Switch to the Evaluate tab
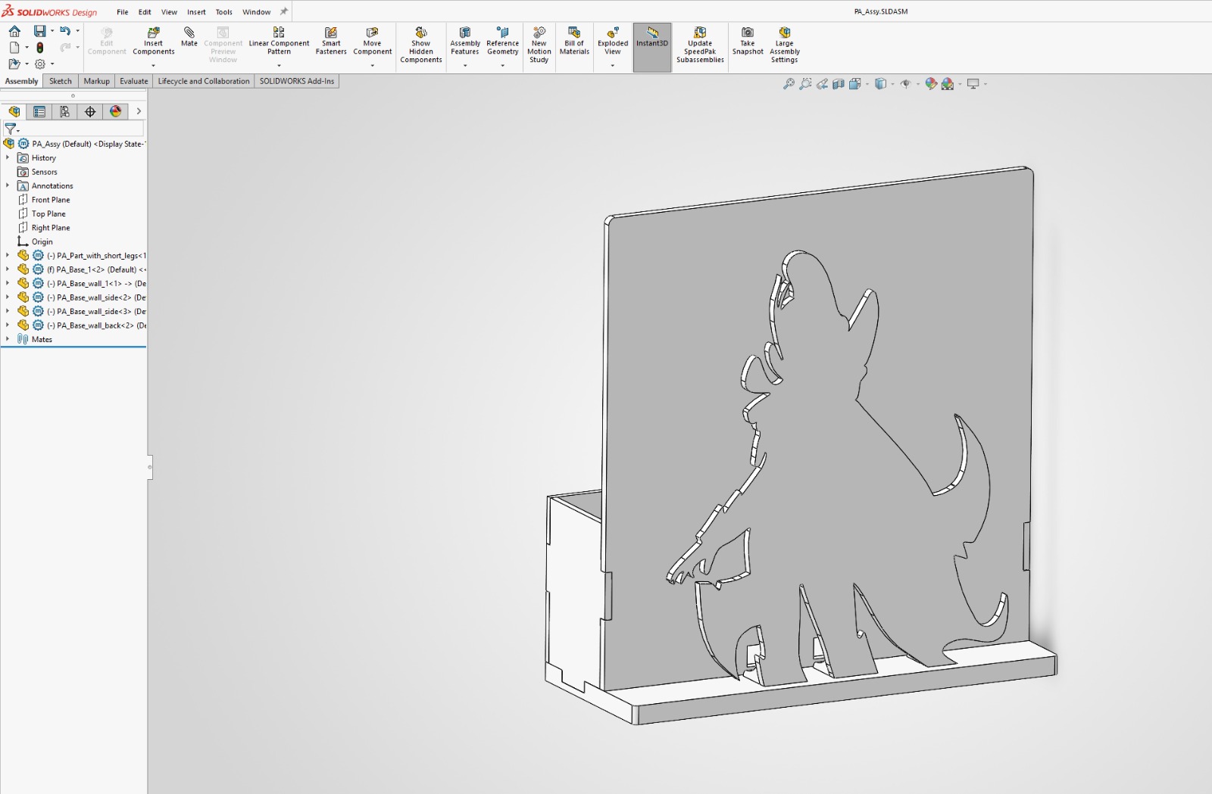The image size is (1212, 794). [x=133, y=81]
